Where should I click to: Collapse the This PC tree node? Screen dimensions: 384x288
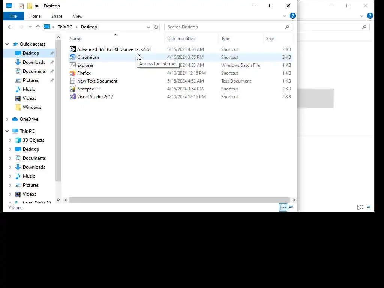pyautogui.click(x=7, y=131)
